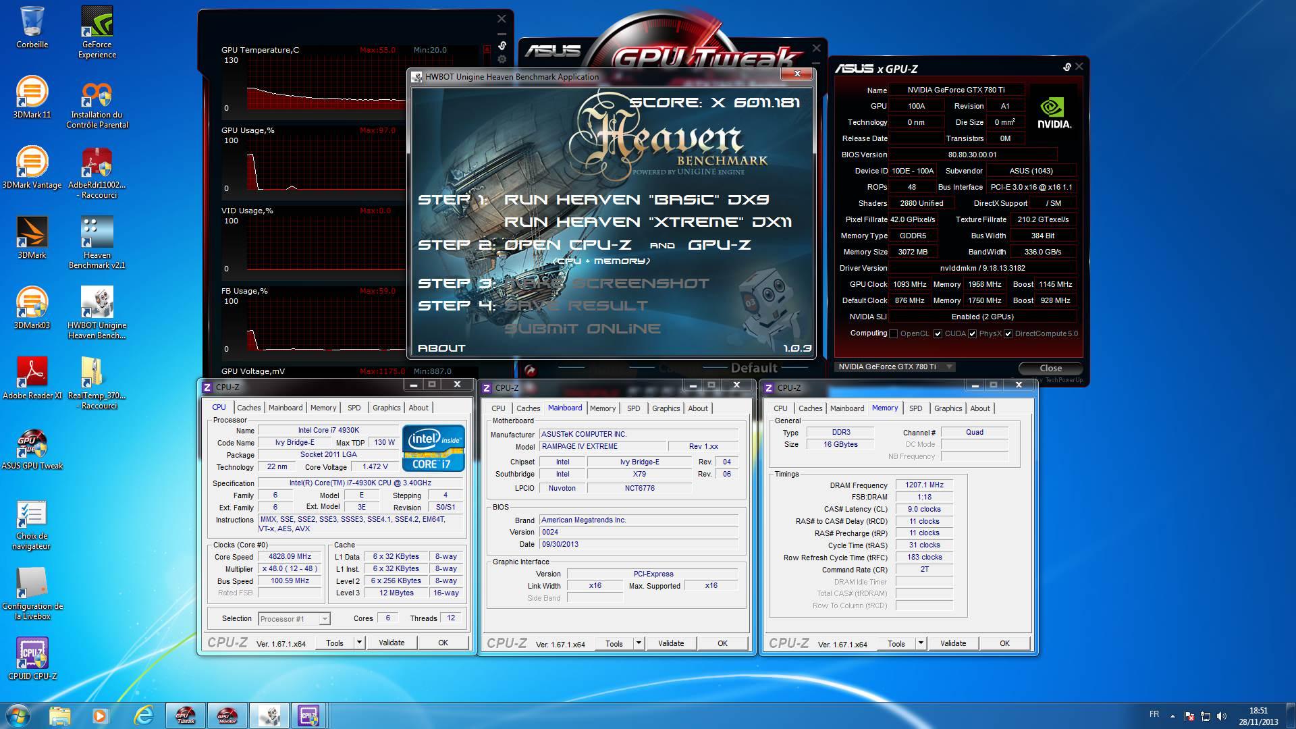The height and width of the screenshot is (729, 1296).
Task: Open the GPU selector dropdown in GPU-Z
Action: coord(896,367)
